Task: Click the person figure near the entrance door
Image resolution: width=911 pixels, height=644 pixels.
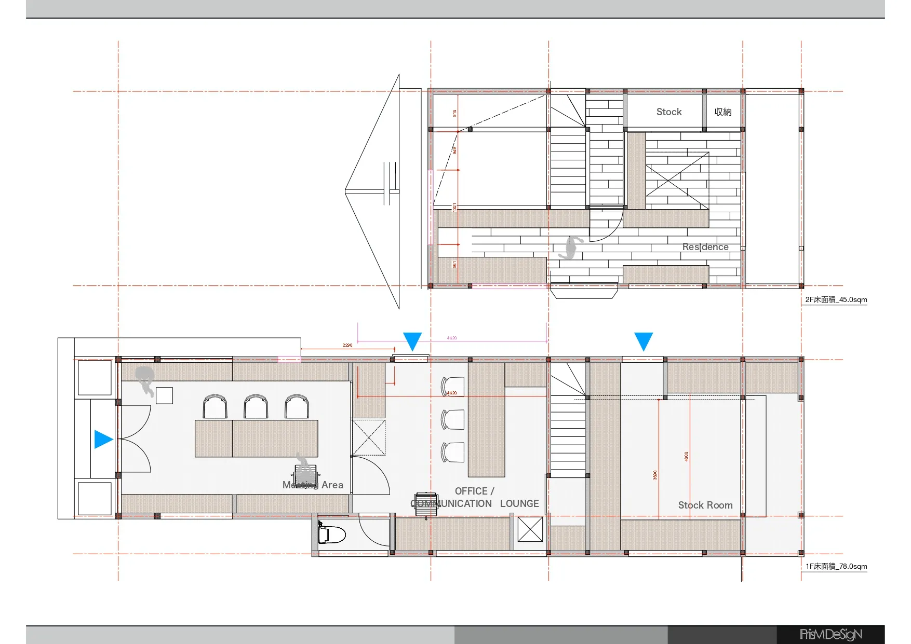Action: [145, 380]
